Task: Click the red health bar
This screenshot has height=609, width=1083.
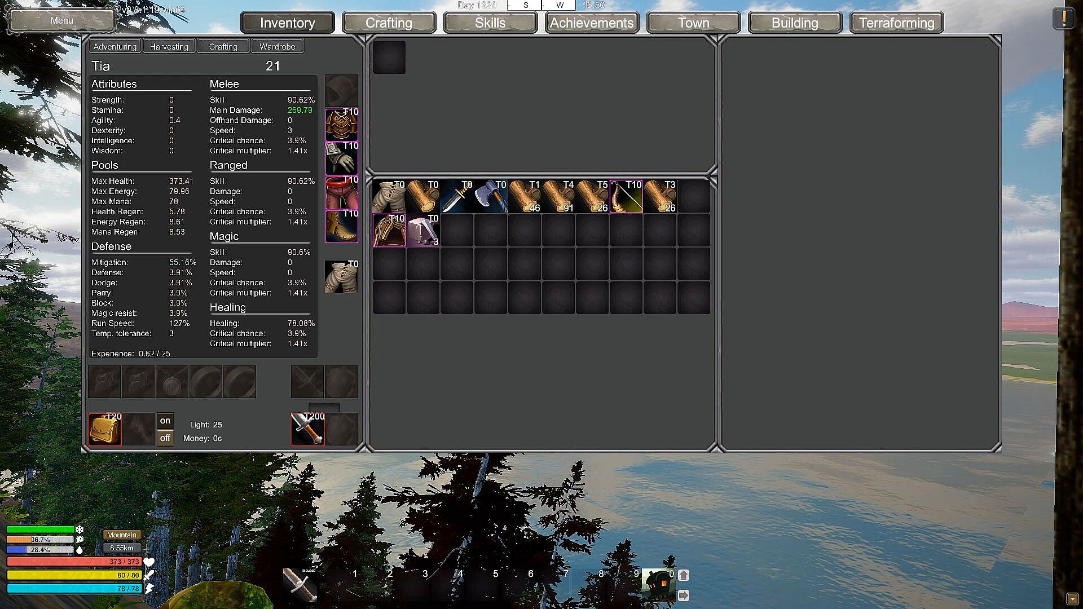Action: pyautogui.click(x=73, y=562)
